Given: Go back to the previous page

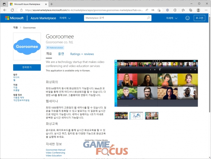Looking at the screenshot, I should click(5, 10).
